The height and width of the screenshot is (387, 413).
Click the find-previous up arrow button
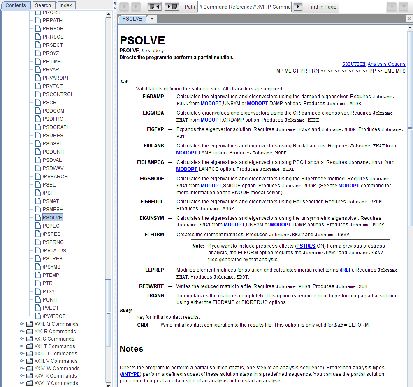392,7
